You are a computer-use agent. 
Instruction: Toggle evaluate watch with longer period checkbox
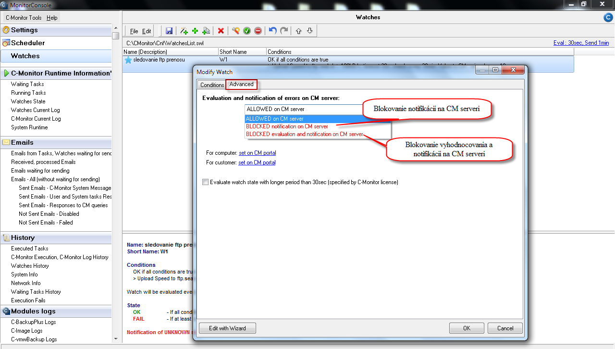[x=206, y=182]
